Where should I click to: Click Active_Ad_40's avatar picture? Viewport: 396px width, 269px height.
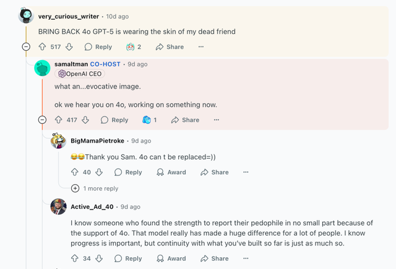(x=59, y=206)
